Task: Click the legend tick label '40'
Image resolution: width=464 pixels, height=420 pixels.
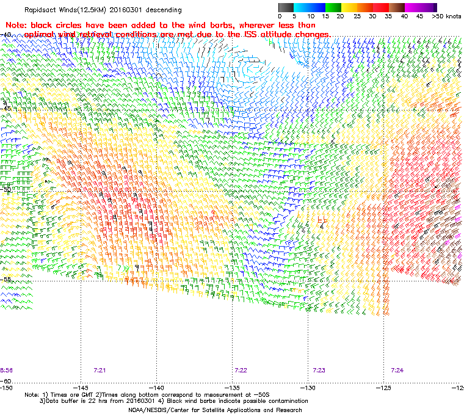Action: (404, 16)
